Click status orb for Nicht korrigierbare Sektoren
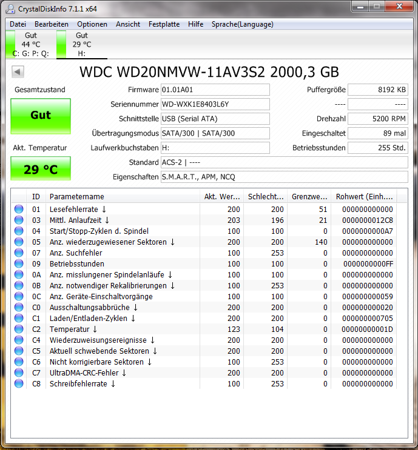 (x=19, y=362)
